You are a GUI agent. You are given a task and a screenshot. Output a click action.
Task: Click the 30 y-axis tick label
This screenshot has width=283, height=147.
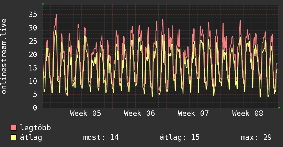pyautogui.click(x=33, y=28)
